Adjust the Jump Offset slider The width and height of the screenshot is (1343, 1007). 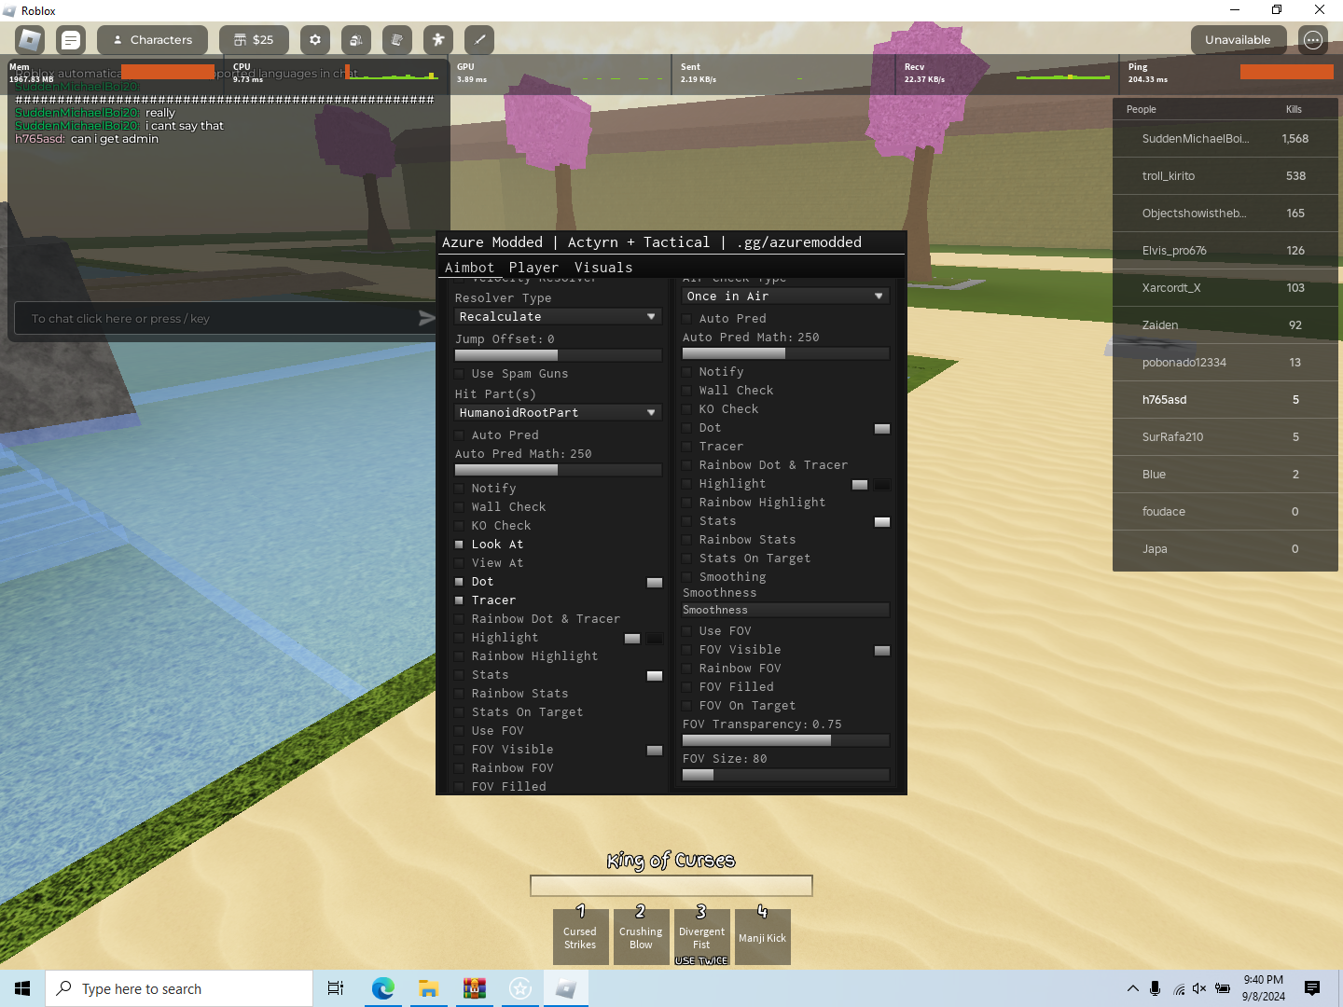[x=559, y=355]
